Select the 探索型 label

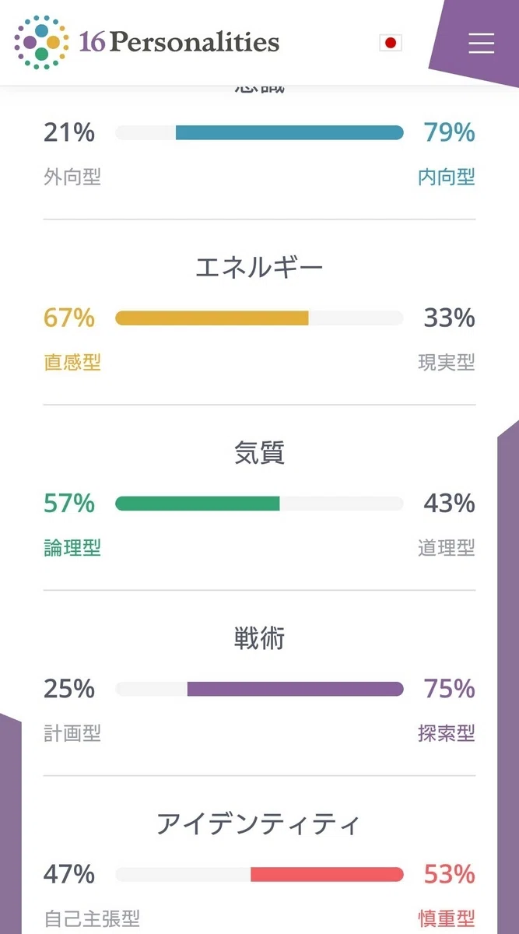pos(447,733)
